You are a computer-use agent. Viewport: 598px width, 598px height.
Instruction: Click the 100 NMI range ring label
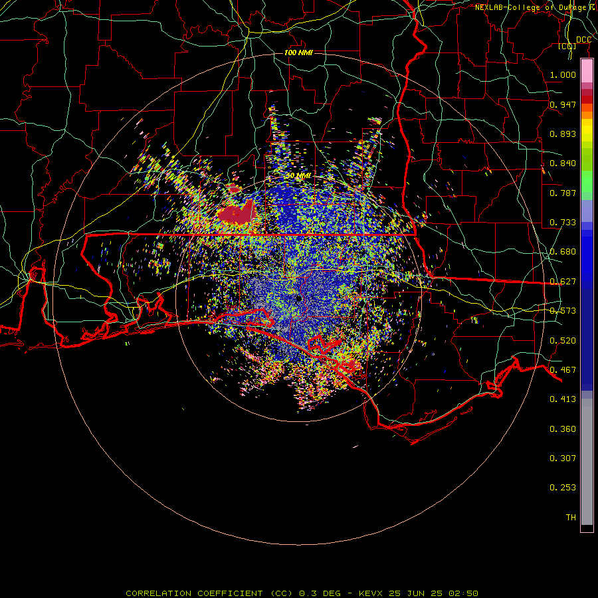tap(298, 52)
